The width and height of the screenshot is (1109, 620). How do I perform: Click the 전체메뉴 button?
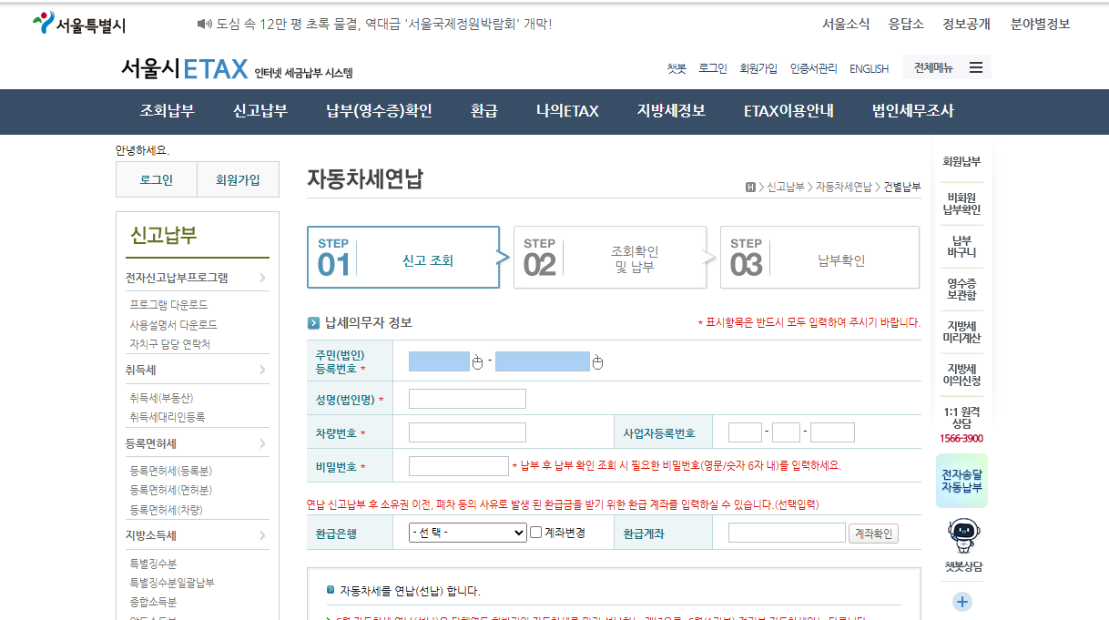point(947,67)
